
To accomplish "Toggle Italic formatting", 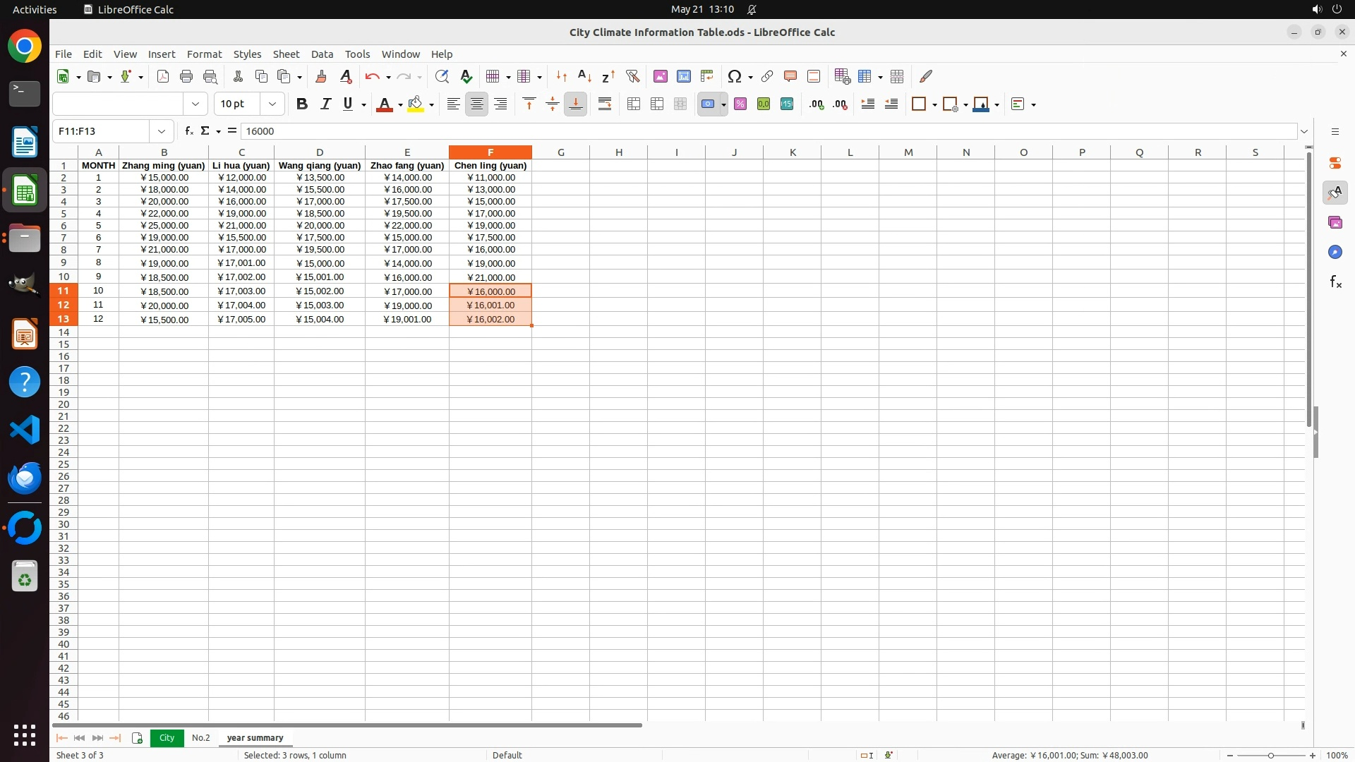I will (x=325, y=104).
